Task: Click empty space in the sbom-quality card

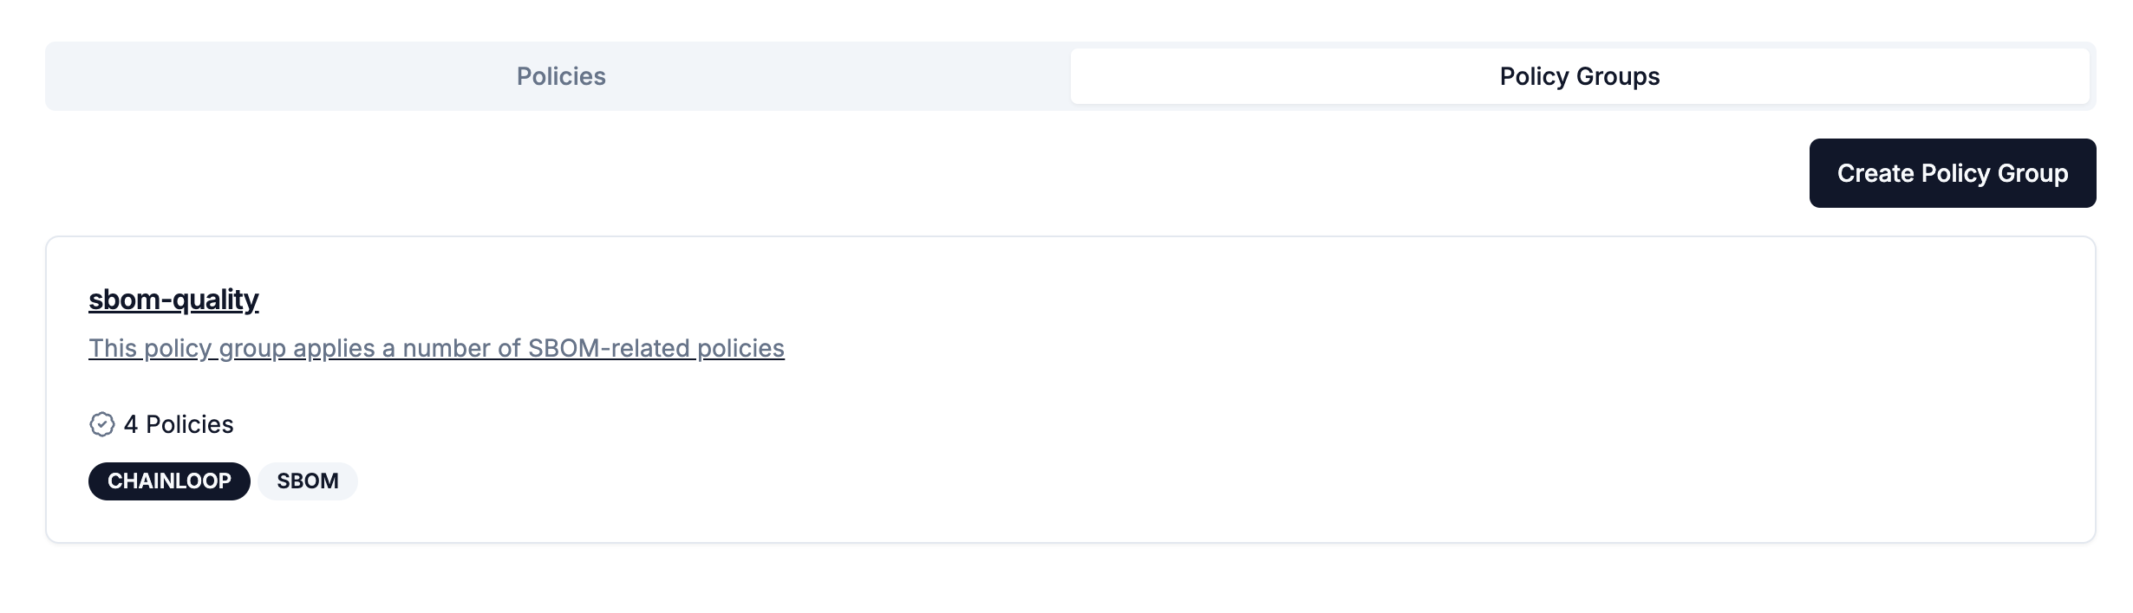Action: [x=1301, y=416]
